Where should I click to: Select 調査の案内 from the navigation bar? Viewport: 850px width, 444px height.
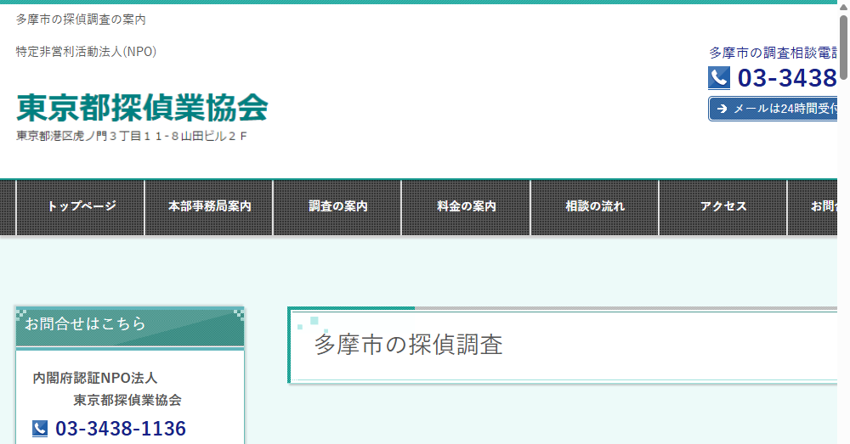tap(337, 206)
